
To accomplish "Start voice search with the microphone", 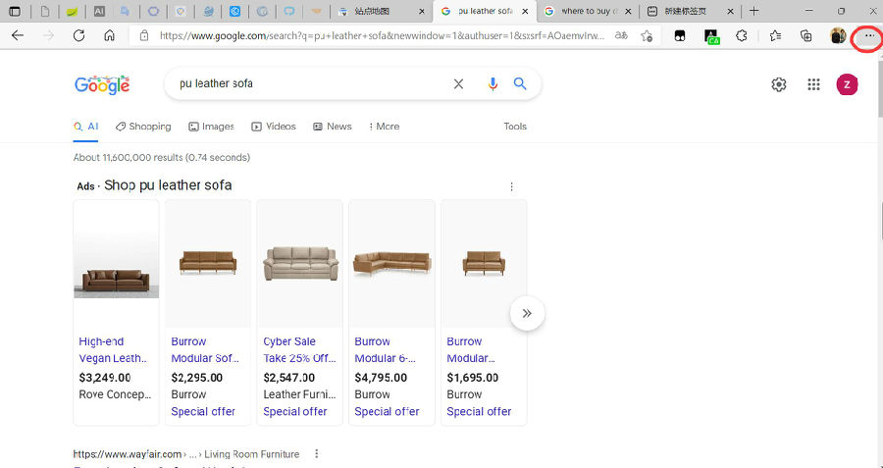I will coord(493,84).
